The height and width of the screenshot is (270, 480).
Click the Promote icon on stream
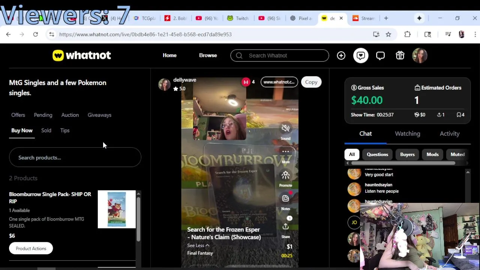pyautogui.click(x=286, y=175)
